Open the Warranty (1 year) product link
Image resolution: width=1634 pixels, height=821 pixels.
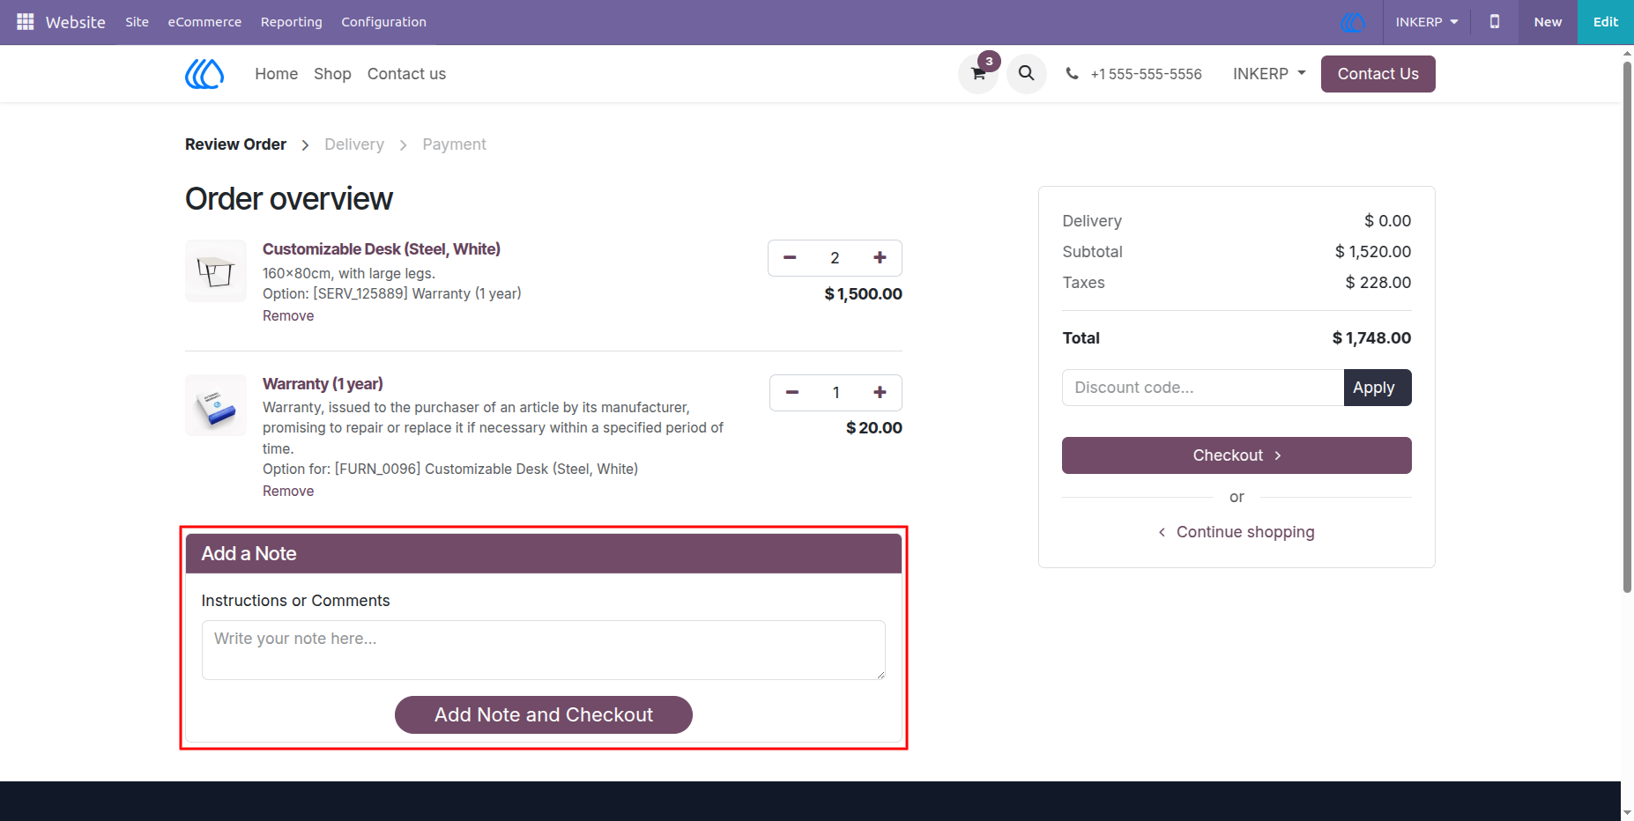coord(323,384)
